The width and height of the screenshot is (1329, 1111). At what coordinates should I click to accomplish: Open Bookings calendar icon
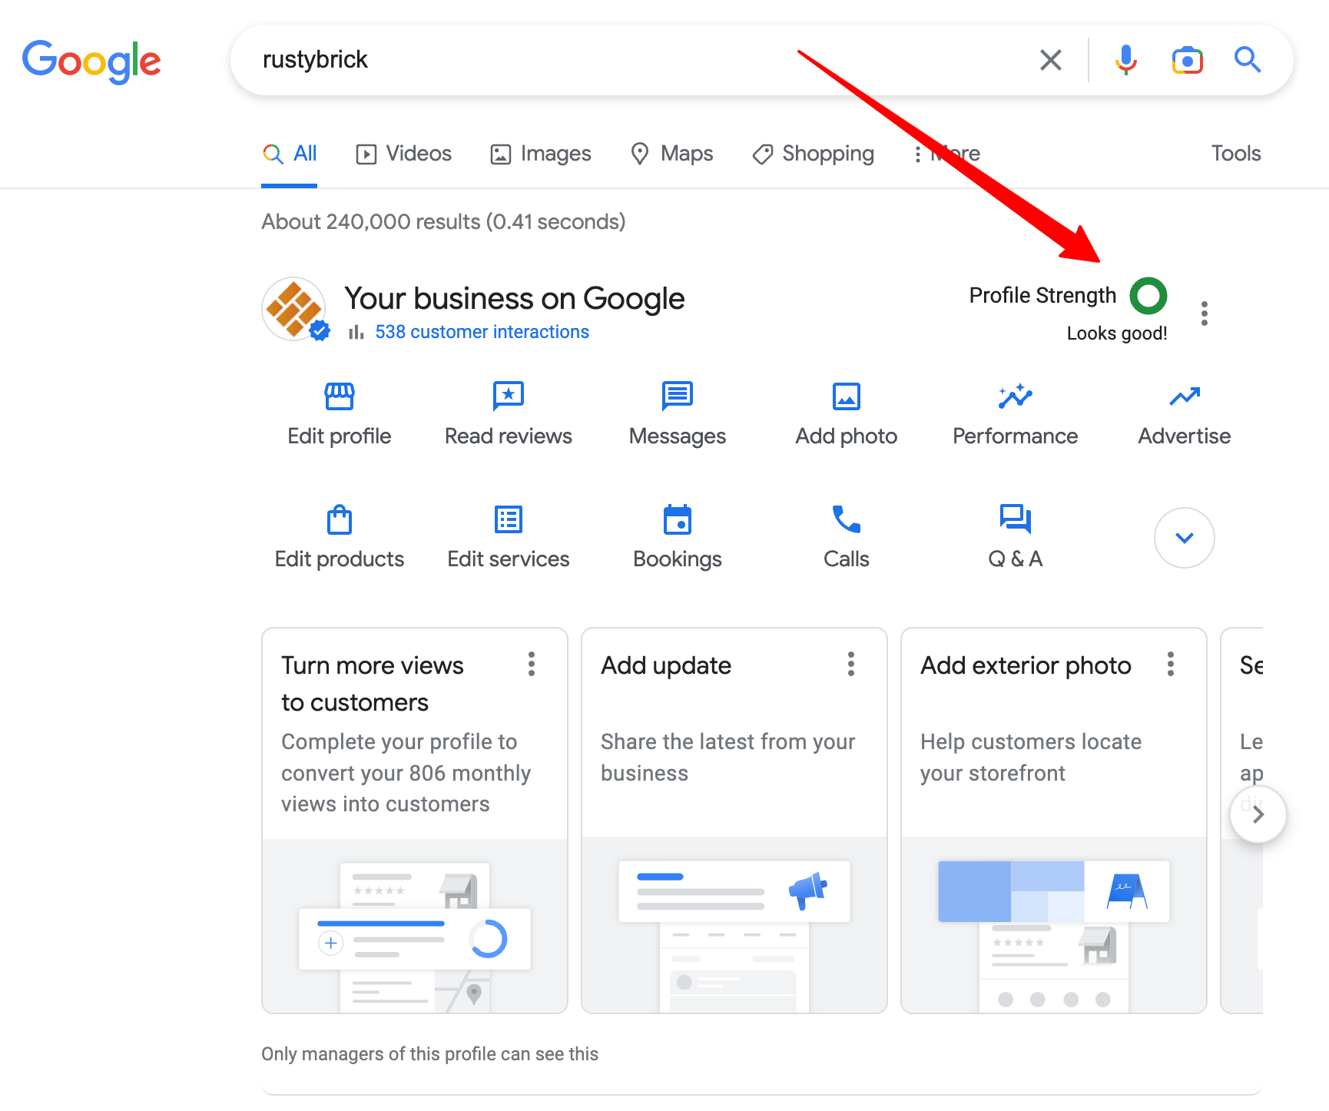[x=677, y=520]
